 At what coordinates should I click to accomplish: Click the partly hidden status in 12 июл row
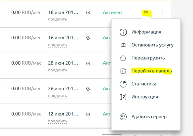click(107, 114)
